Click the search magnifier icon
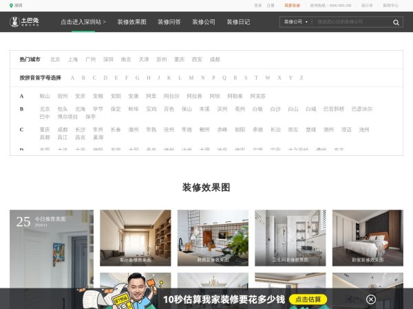Viewport: 413px width, 309px height. [396, 22]
